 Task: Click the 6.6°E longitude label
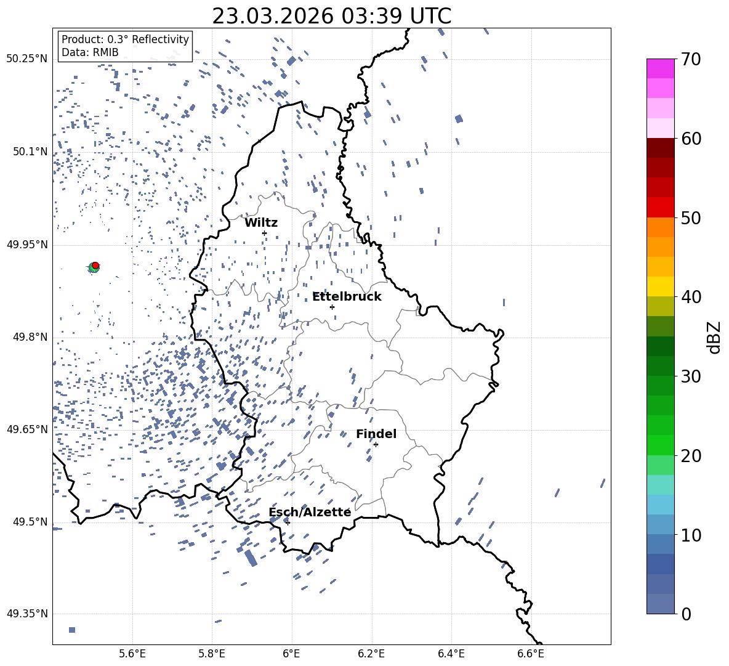click(531, 654)
